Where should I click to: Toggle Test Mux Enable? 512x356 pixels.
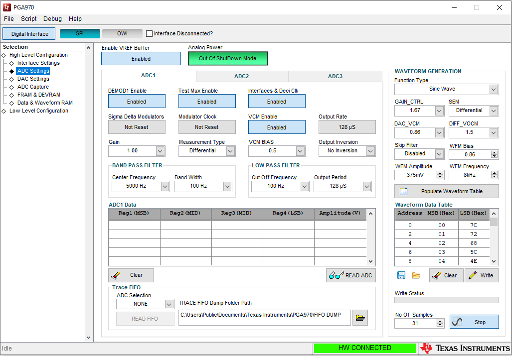(207, 102)
